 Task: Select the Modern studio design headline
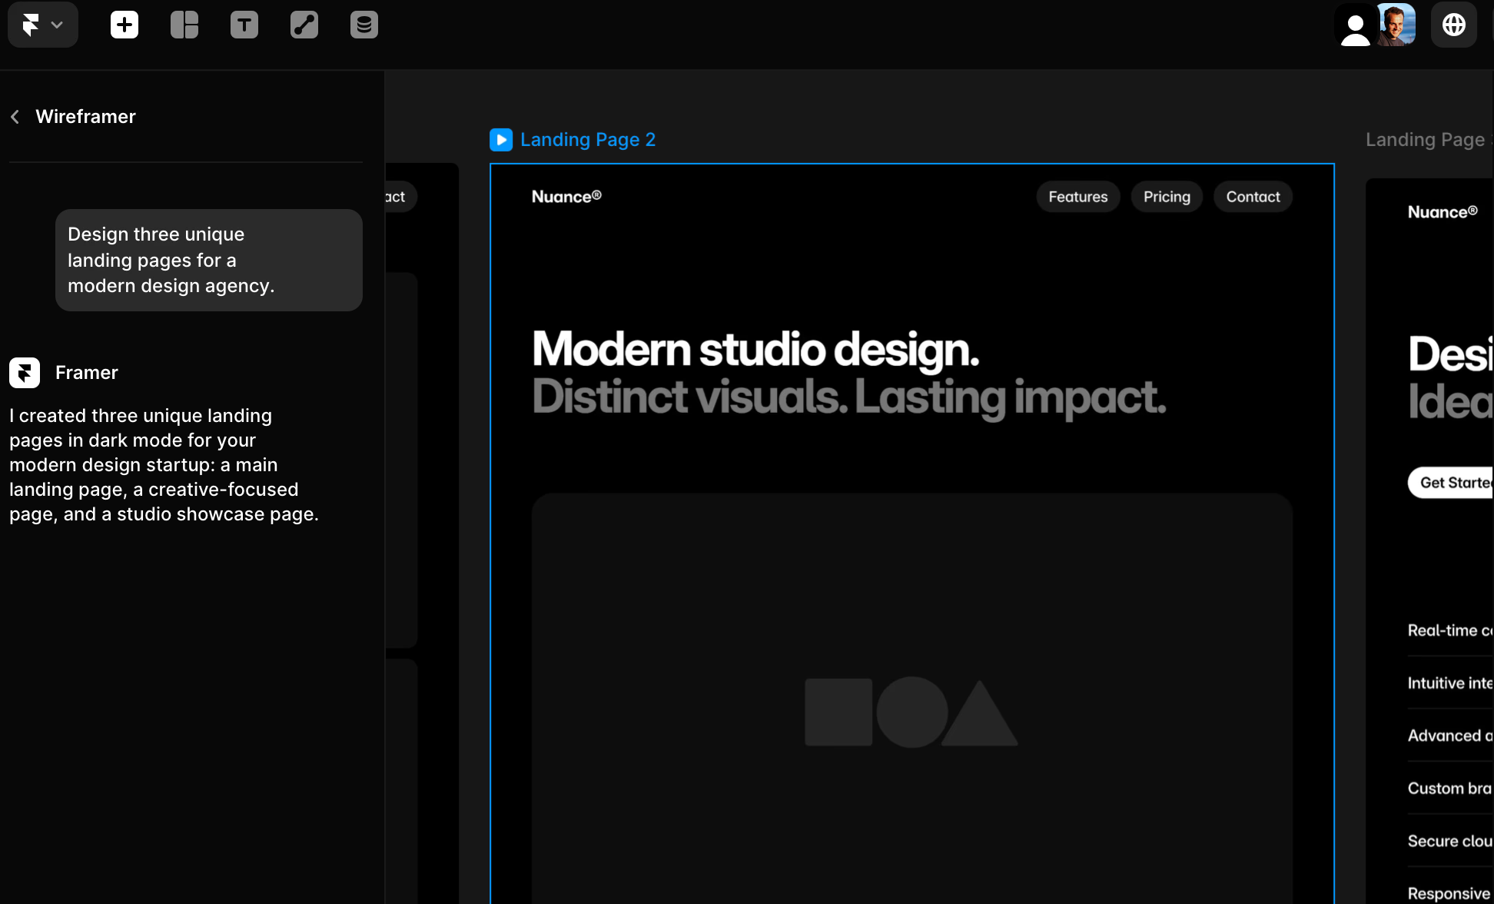click(x=755, y=350)
